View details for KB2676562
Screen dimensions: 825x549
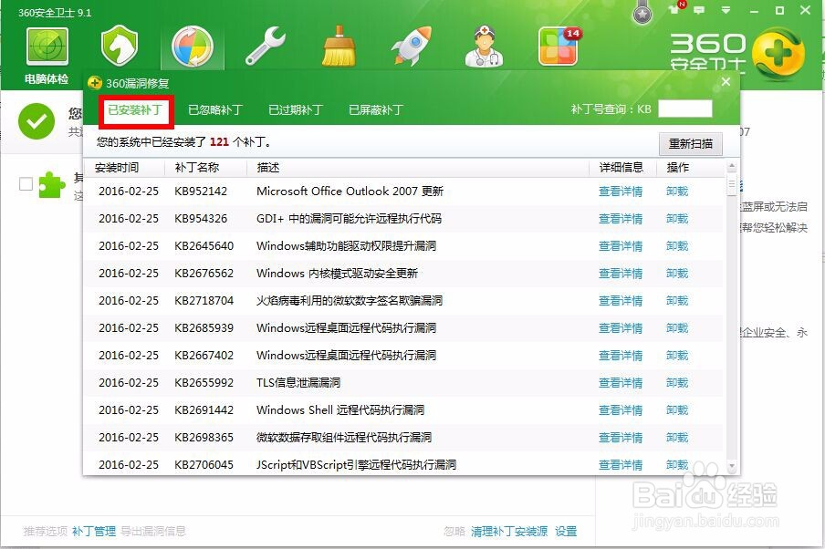click(x=621, y=274)
